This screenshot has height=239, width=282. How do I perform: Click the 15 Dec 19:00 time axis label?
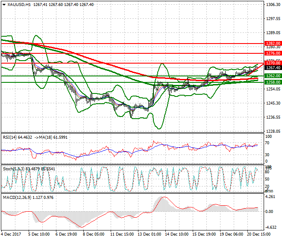point(204,234)
